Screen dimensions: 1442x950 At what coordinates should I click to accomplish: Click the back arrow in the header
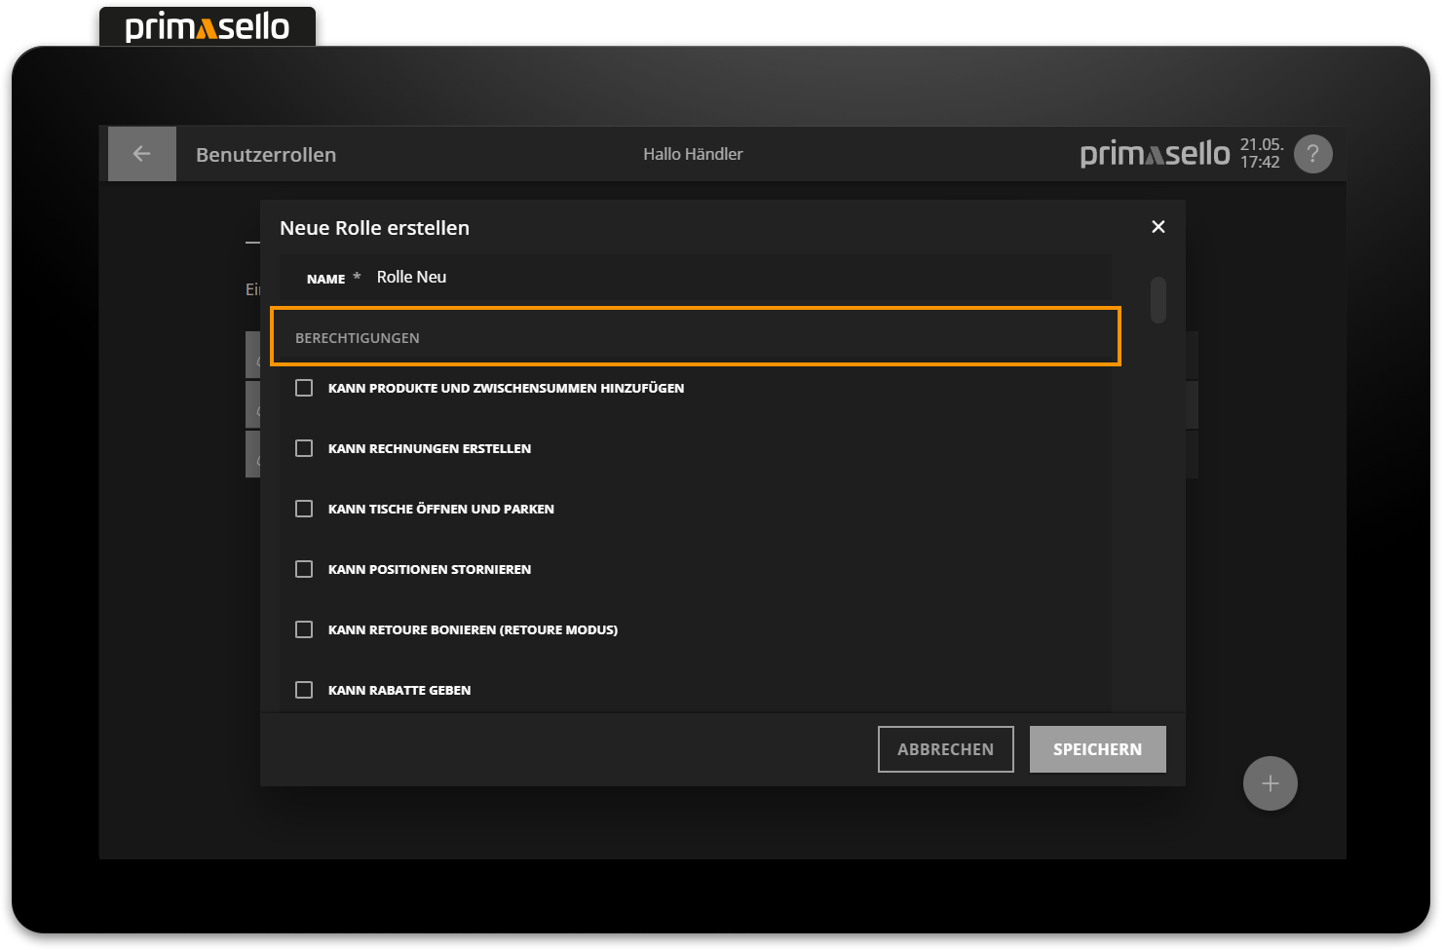(x=141, y=154)
